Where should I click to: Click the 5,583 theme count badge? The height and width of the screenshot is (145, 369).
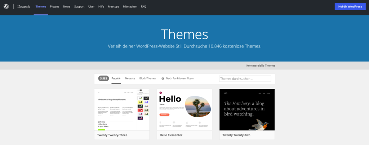click(x=103, y=78)
